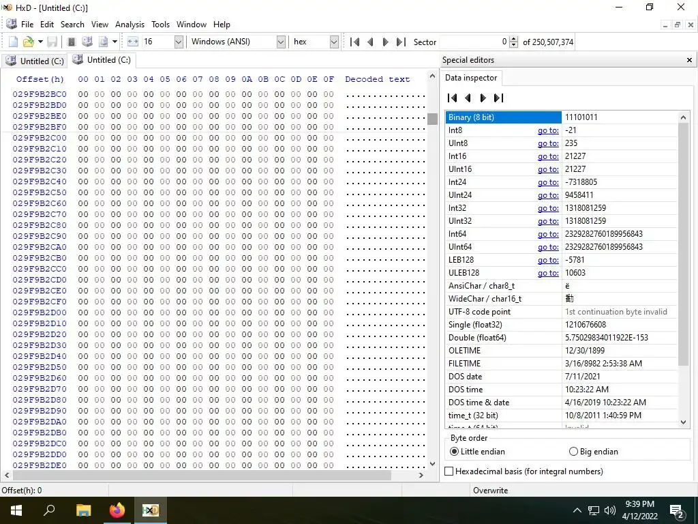Click the bytes per row width icon
Screen dimensions: 698x524
tap(133, 42)
